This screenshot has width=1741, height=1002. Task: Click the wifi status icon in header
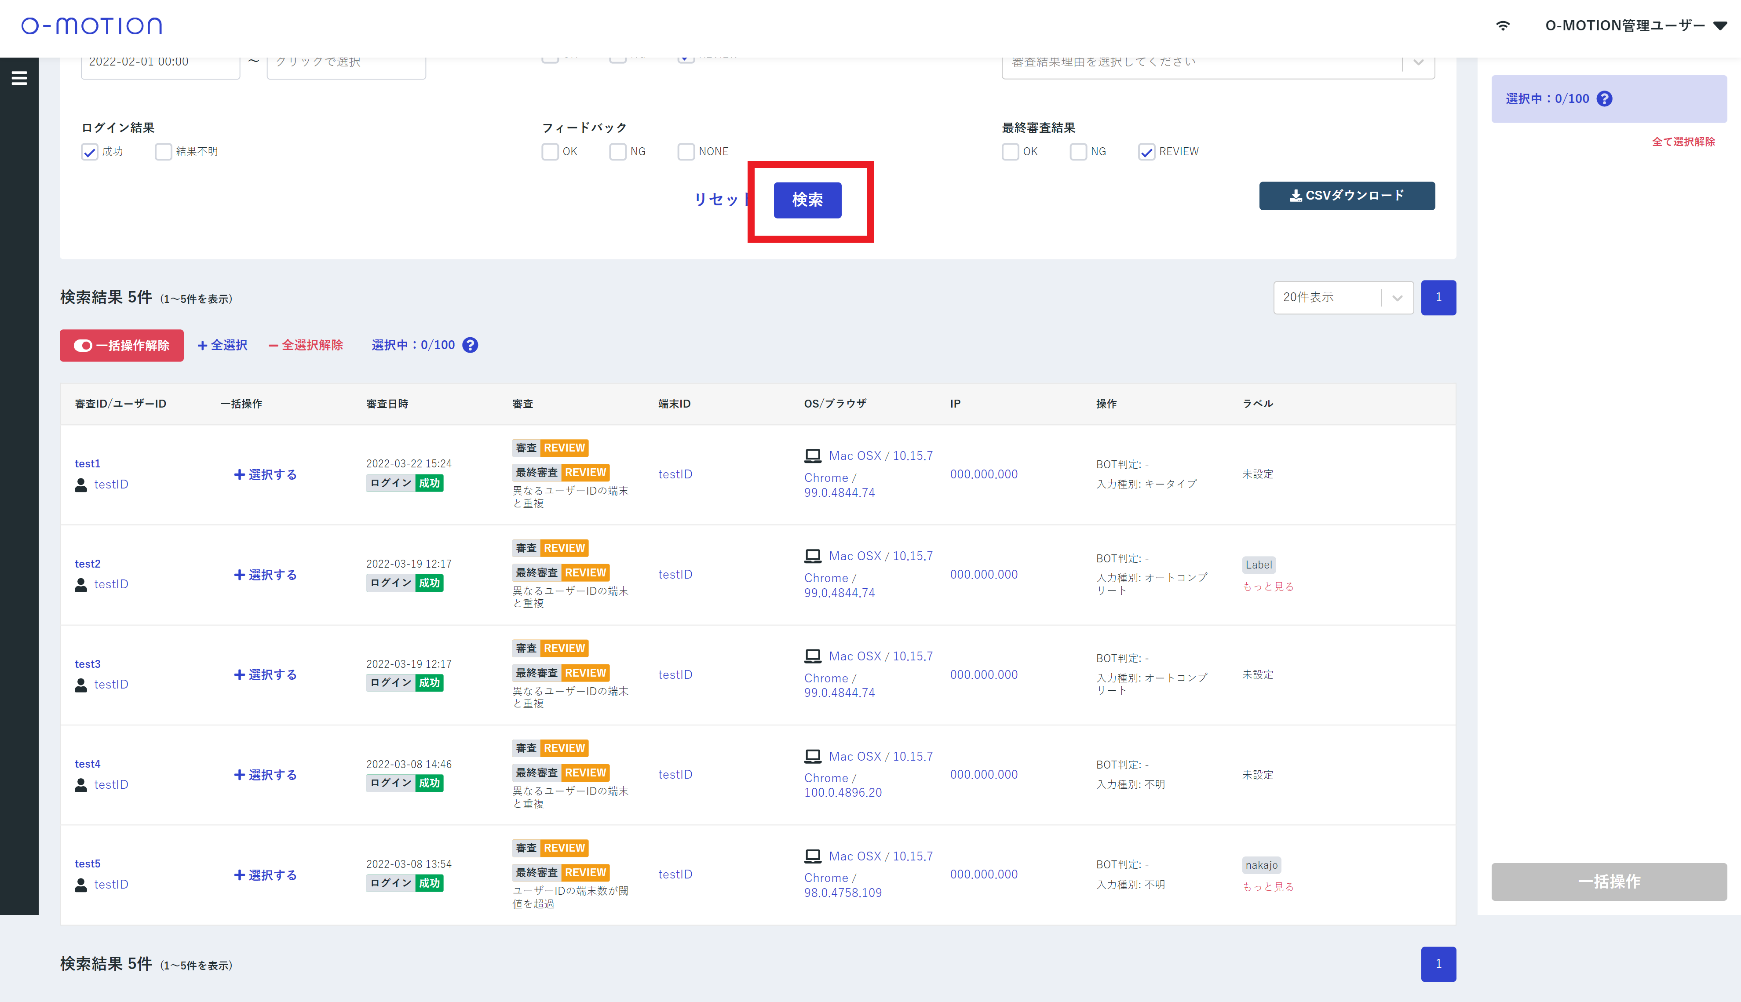point(1503,26)
